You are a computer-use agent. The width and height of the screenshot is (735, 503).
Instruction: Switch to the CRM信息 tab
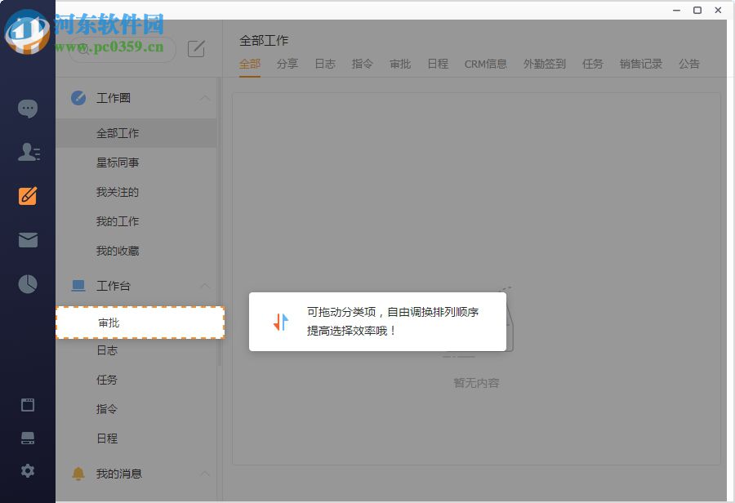[x=486, y=64]
